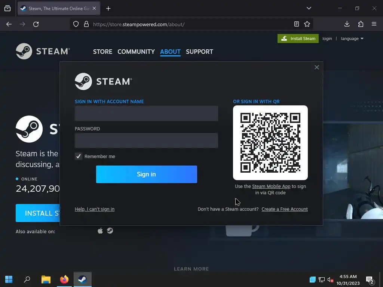Click the sign-in QR code image

coord(270,143)
